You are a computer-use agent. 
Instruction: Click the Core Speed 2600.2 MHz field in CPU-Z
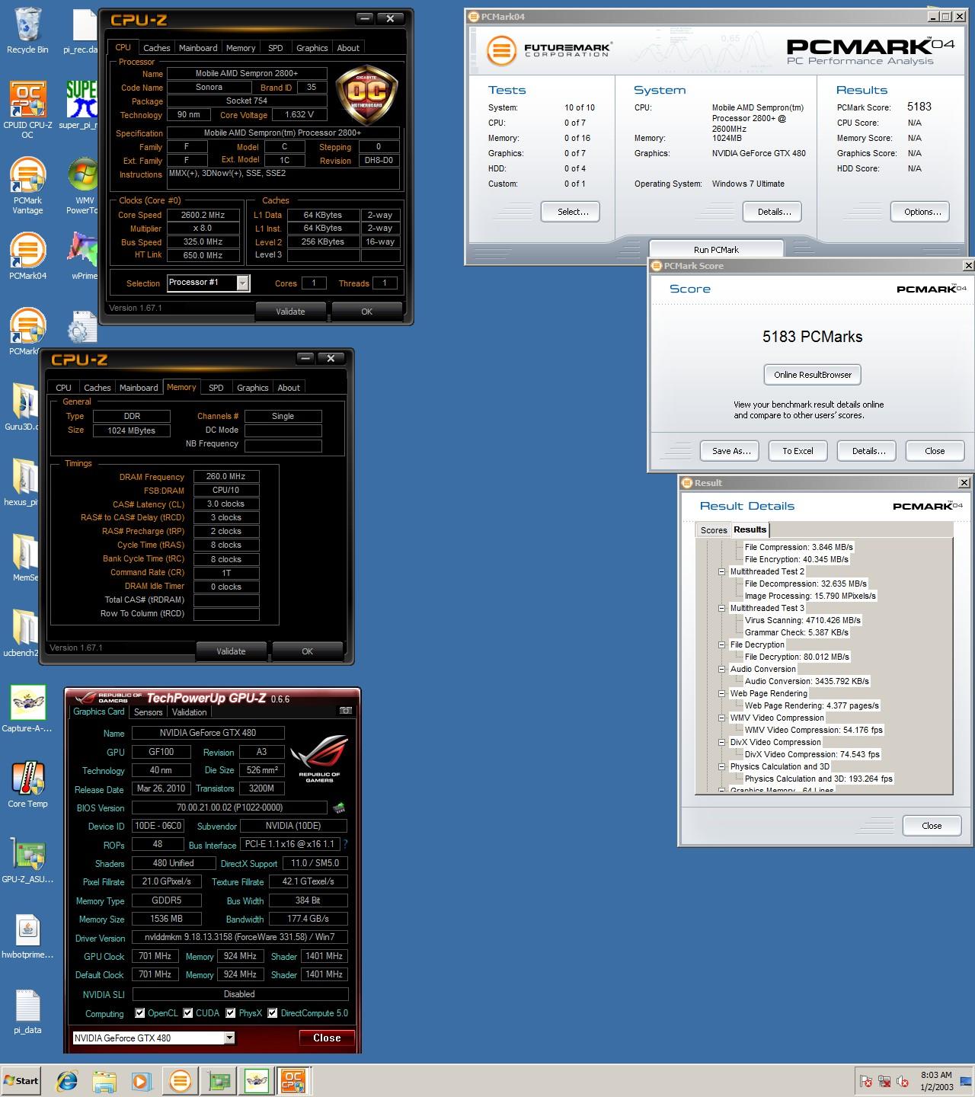coord(203,215)
